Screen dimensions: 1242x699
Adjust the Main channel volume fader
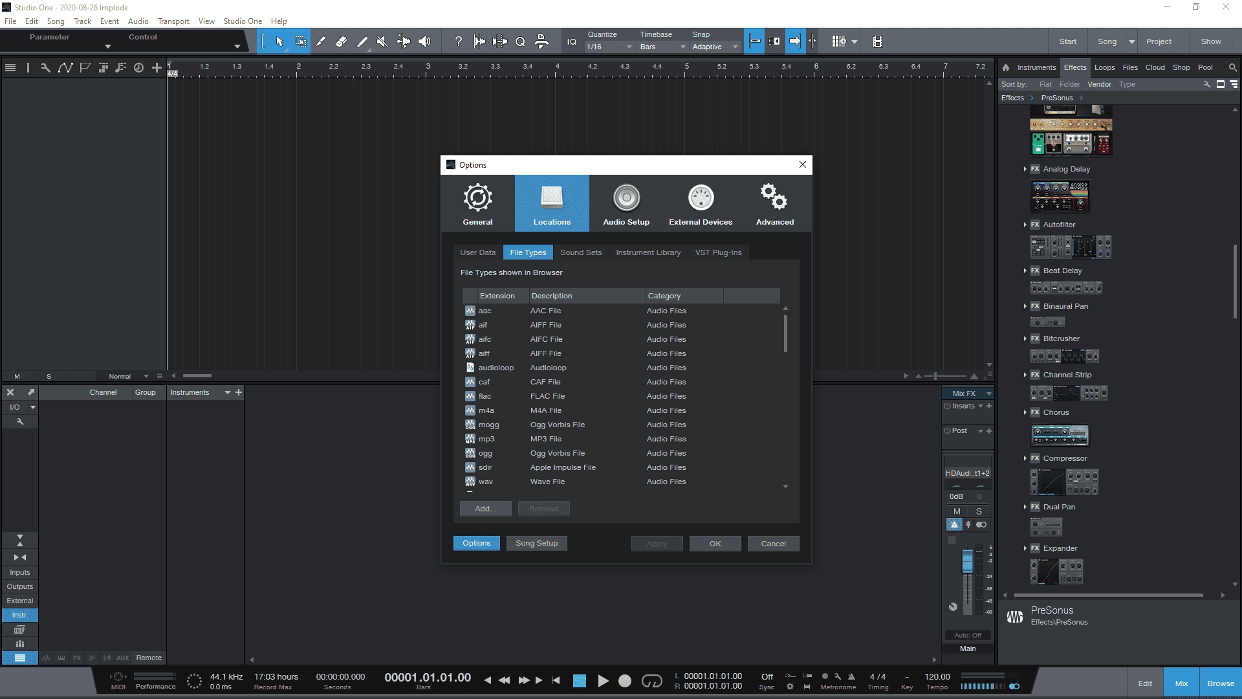pyautogui.click(x=967, y=561)
